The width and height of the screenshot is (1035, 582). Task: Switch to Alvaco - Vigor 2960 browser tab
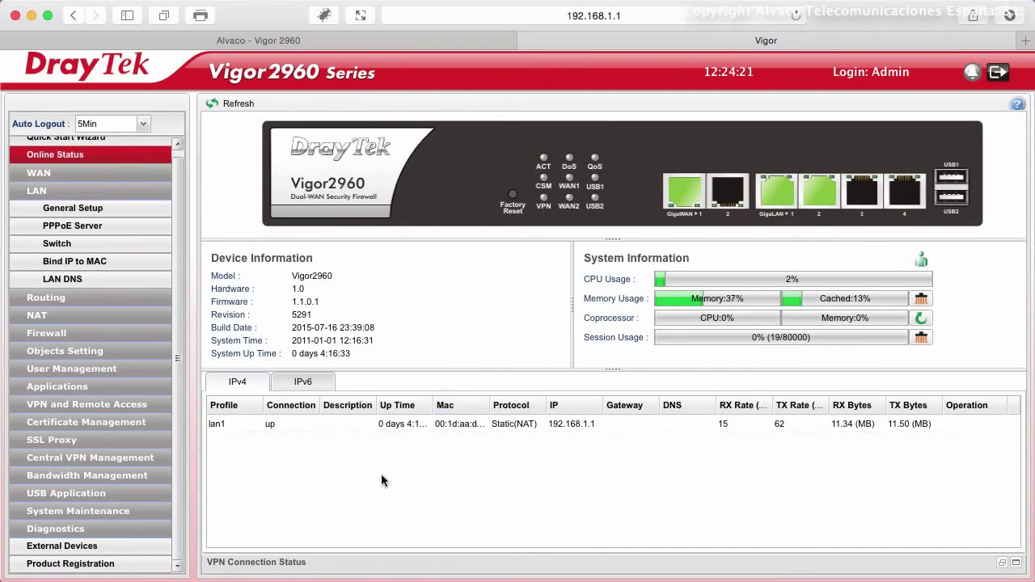[258, 40]
